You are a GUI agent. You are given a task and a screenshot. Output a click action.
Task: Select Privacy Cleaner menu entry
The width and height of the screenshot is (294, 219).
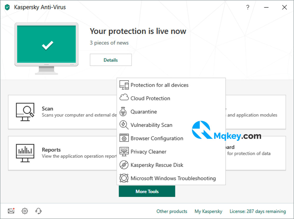[171, 151]
